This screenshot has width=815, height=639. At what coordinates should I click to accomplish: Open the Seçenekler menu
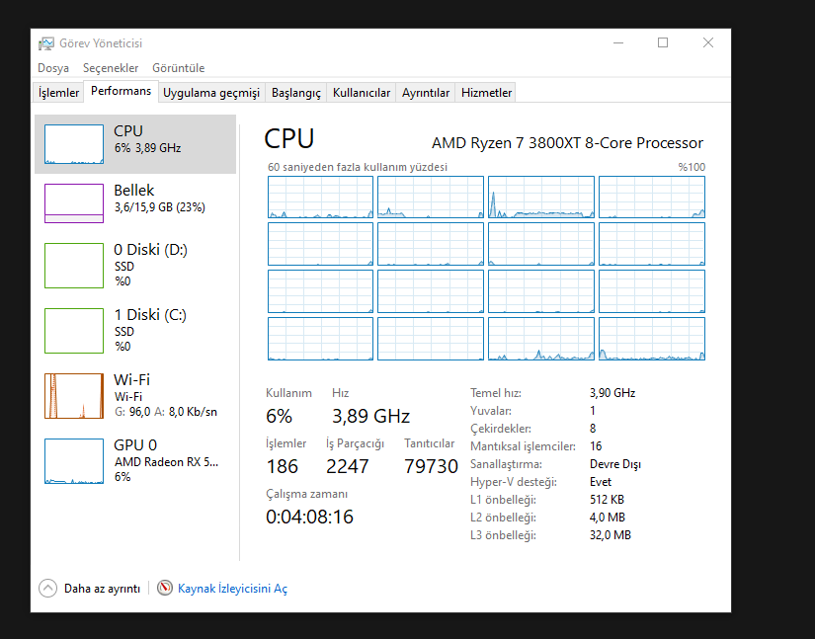click(x=111, y=68)
